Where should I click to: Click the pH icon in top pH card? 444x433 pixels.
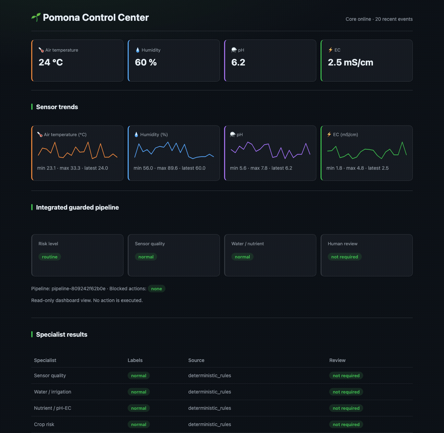(234, 50)
